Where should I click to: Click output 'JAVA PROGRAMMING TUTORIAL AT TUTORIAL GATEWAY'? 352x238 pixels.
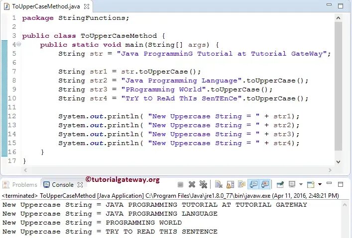point(206,205)
